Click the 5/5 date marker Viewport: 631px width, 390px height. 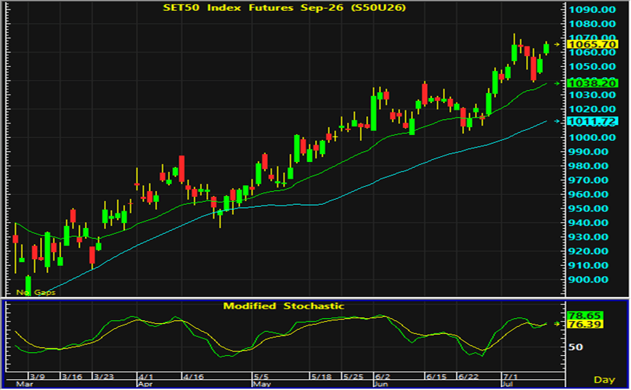261,377
